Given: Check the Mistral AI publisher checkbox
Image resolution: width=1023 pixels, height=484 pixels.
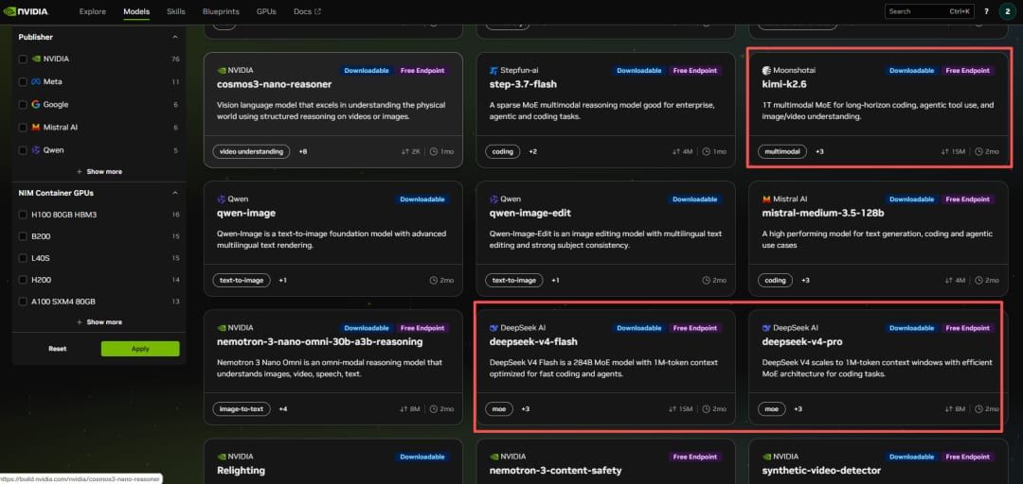Looking at the screenshot, I should [x=23, y=127].
